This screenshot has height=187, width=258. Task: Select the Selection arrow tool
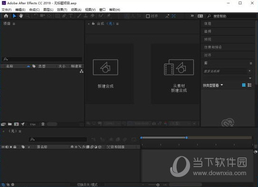[14, 16]
